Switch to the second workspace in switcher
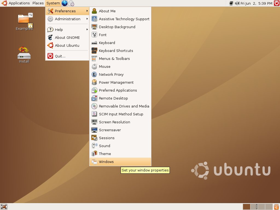Image resolution: width=280 pixels, height=210 pixels. tap(254, 207)
